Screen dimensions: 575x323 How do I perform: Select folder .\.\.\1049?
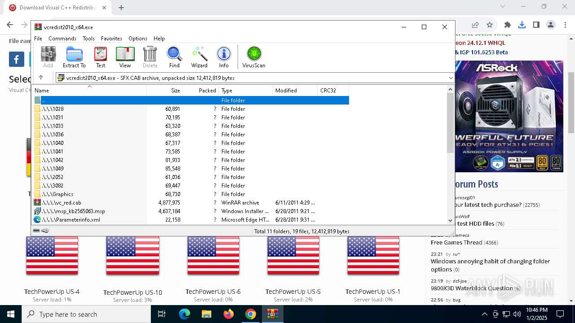tap(191, 169)
